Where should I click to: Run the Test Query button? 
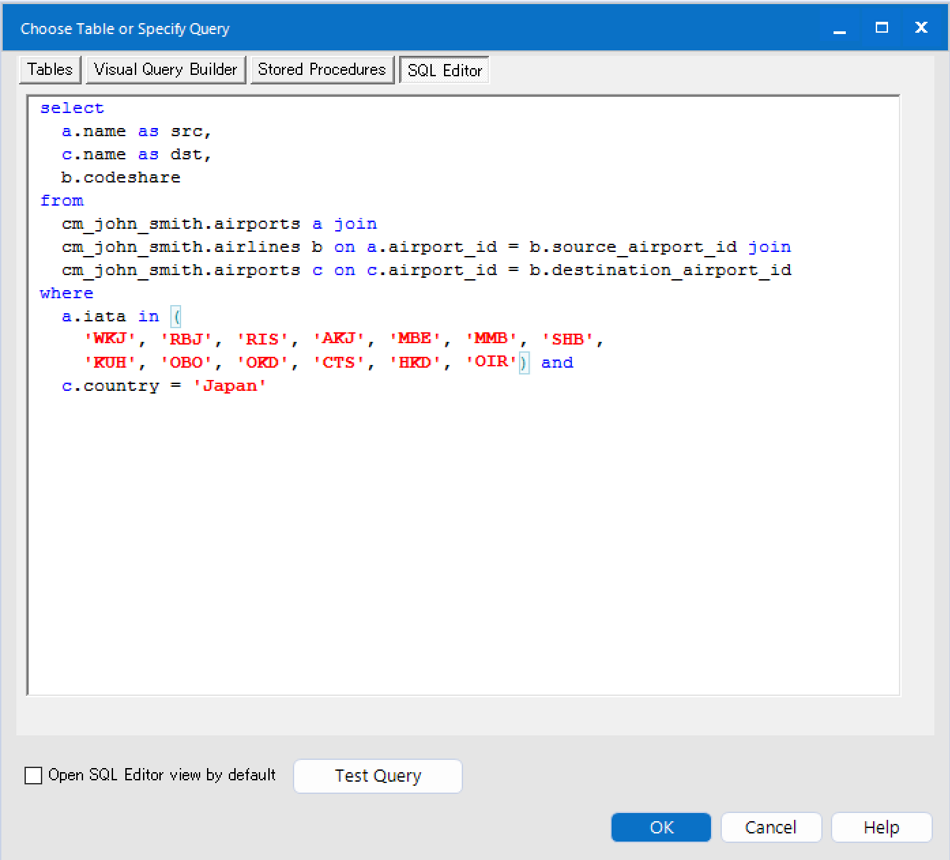click(377, 776)
